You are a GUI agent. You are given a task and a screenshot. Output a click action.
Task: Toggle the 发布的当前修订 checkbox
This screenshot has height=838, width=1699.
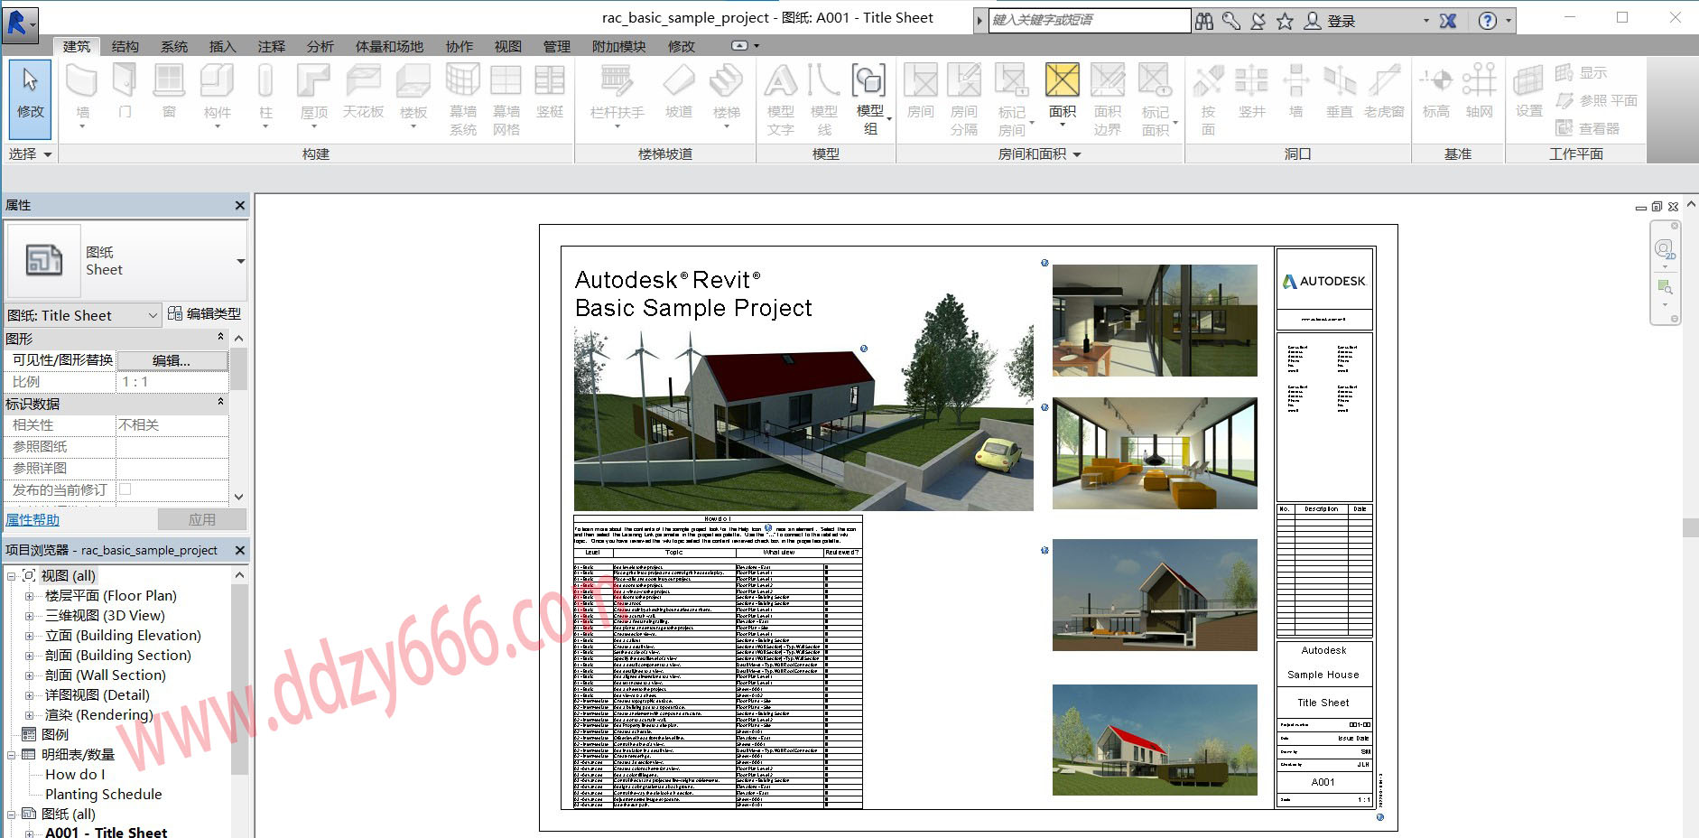125,489
